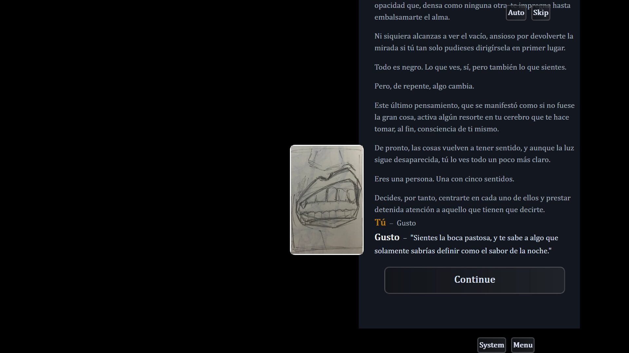Click the "Ni siquiera alcanzas" paragraph
Image resolution: width=629 pixels, height=353 pixels.
474,42
